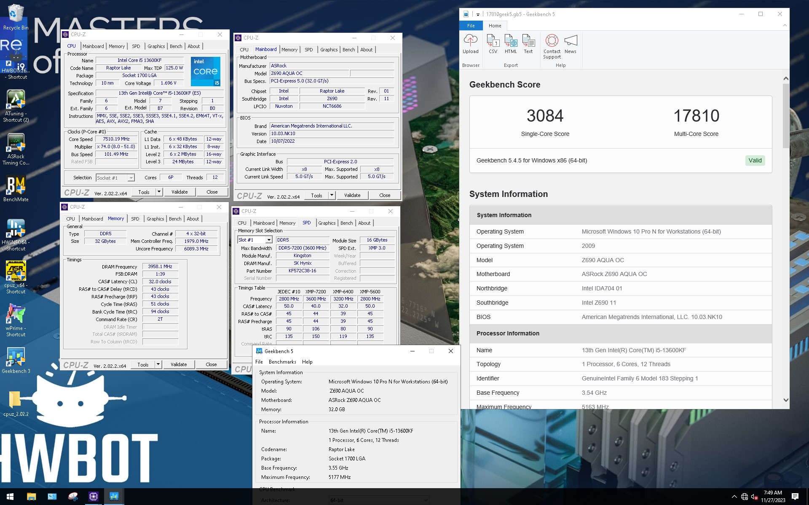
Task: Click the 17810 multi-core score
Action: pos(696,116)
